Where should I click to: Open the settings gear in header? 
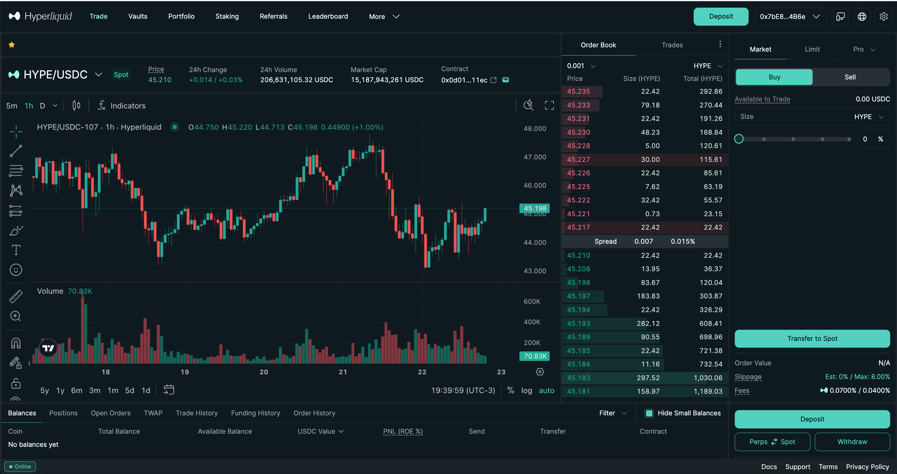coord(884,16)
